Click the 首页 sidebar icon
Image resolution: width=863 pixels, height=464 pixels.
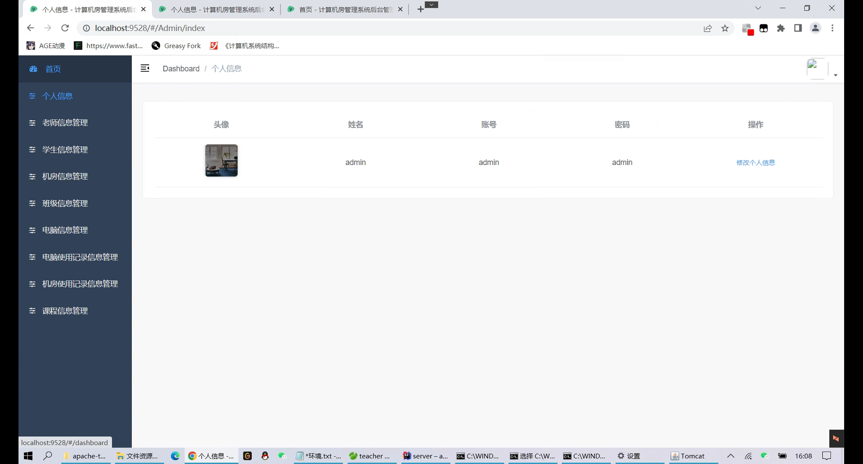coord(33,69)
